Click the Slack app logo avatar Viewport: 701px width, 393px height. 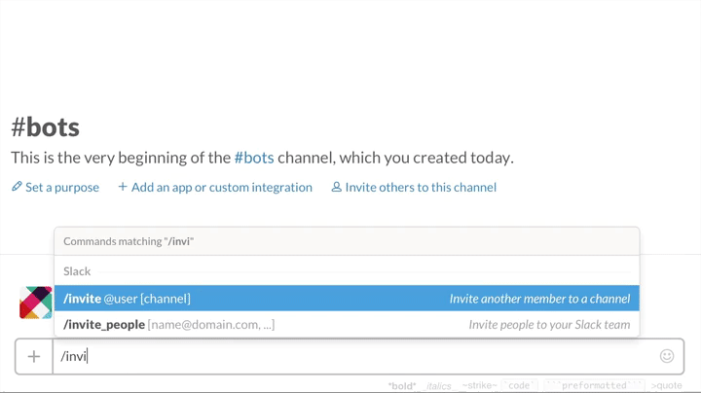(35, 303)
